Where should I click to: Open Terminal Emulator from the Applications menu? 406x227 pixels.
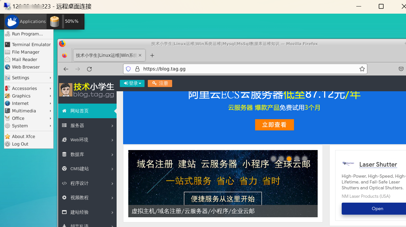tap(31, 44)
